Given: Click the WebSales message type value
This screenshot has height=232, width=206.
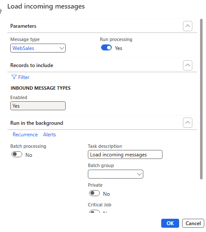Looking at the screenshot, I should coord(23,48).
